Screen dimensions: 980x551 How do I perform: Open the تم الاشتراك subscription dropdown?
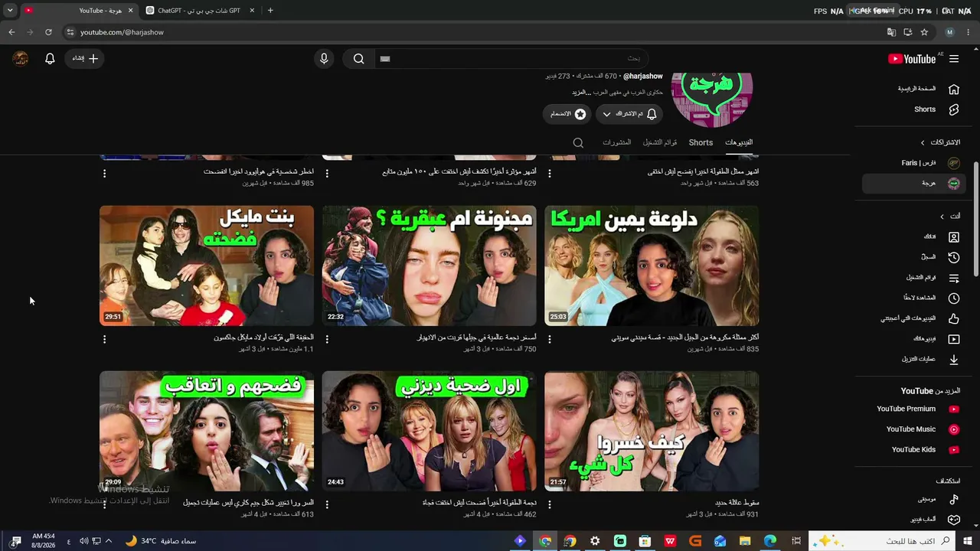coord(629,114)
